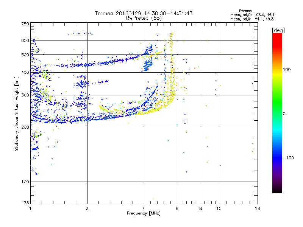The image size is (303, 227).
Task: Click the x-axis tick label '1'
Action: [30, 208]
